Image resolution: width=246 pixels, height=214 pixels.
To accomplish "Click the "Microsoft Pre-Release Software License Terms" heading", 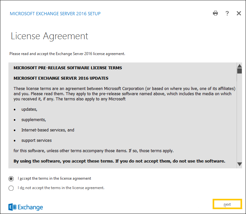I will pyautogui.click(x=68, y=68).
